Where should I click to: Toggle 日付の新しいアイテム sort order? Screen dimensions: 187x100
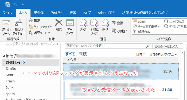163,54
